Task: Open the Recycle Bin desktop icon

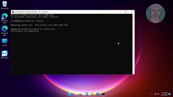Action: [x=5, y=5]
